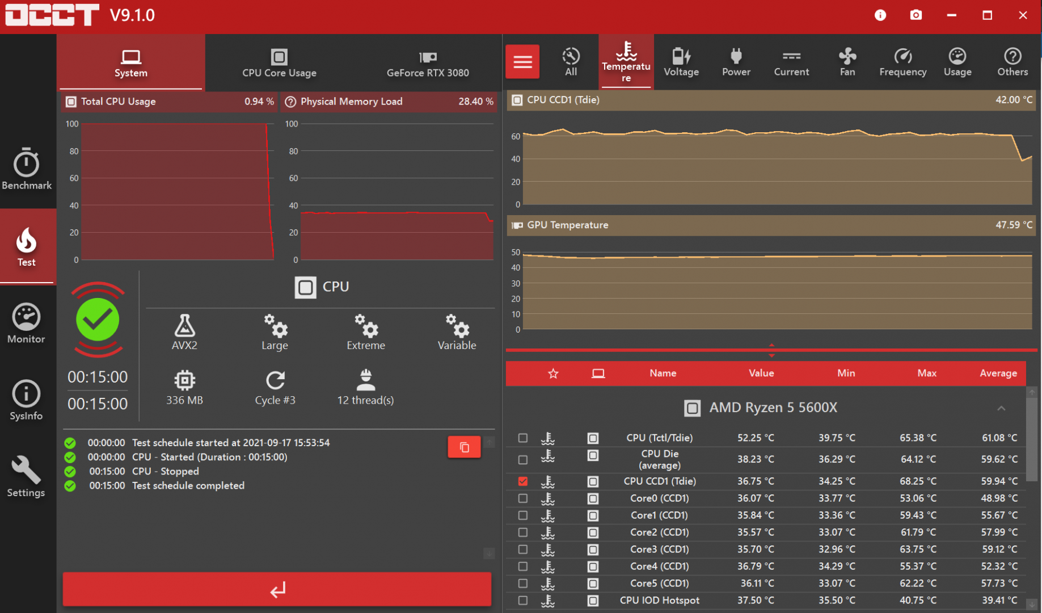Image resolution: width=1042 pixels, height=613 pixels.
Task: Click the green test passed checkmark
Action: pos(98,320)
